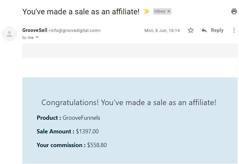Click the GrooveSell sender name
This screenshot has height=164, width=239.
coord(35,30)
